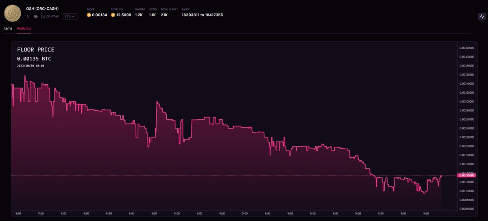Click the 0.00200000 y-axis label
This screenshot has width=488, height=221.
pyautogui.click(x=467, y=146)
